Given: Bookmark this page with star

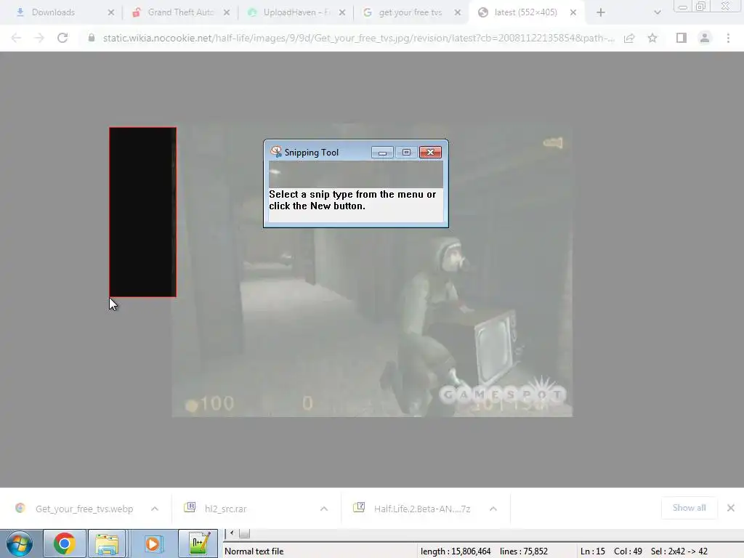Looking at the screenshot, I should pyautogui.click(x=652, y=38).
